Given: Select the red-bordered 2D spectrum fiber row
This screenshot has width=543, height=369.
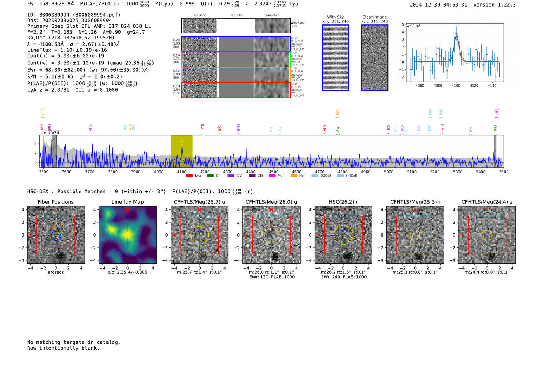Looking at the screenshot, I should (x=236, y=90).
